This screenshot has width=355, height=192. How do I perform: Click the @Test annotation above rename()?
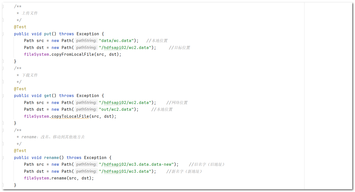pos(20,151)
